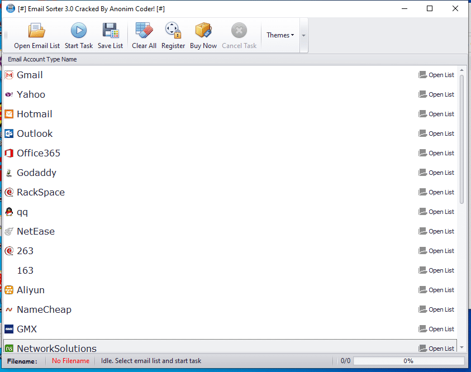Select the Gmail account type name
The width and height of the screenshot is (471, 372).
click(30, 75)
